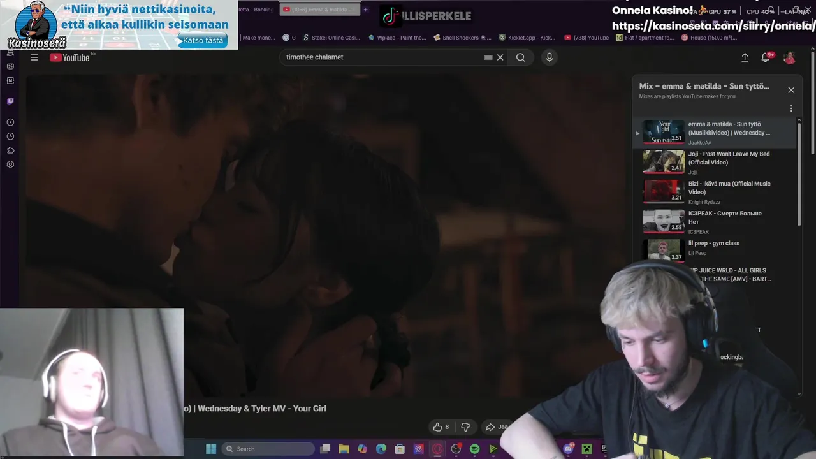Open a new browser tab with plus

click(366, 10)
